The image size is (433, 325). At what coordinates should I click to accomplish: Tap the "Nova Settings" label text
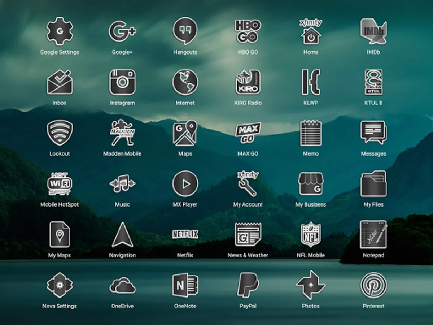pos(60,306)
